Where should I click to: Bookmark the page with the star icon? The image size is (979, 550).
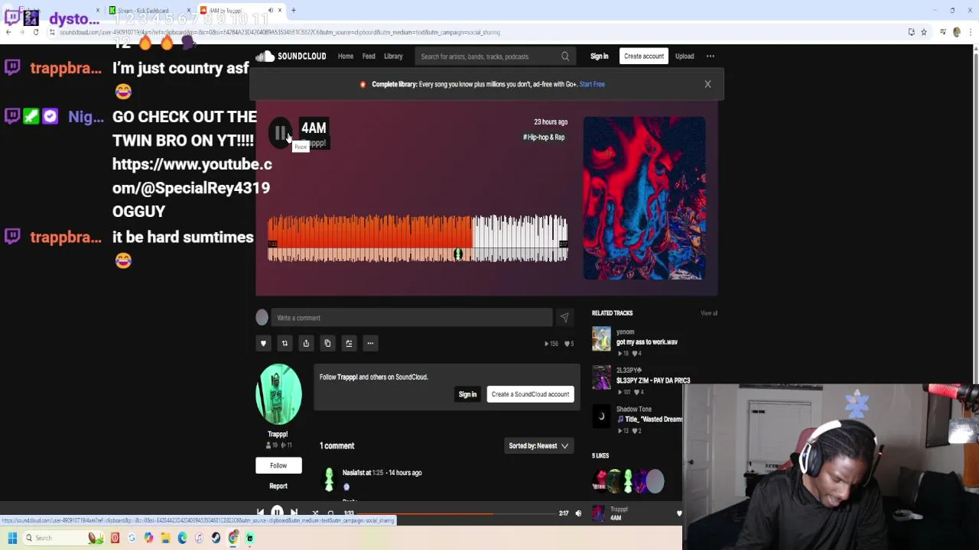coord(924,32)
